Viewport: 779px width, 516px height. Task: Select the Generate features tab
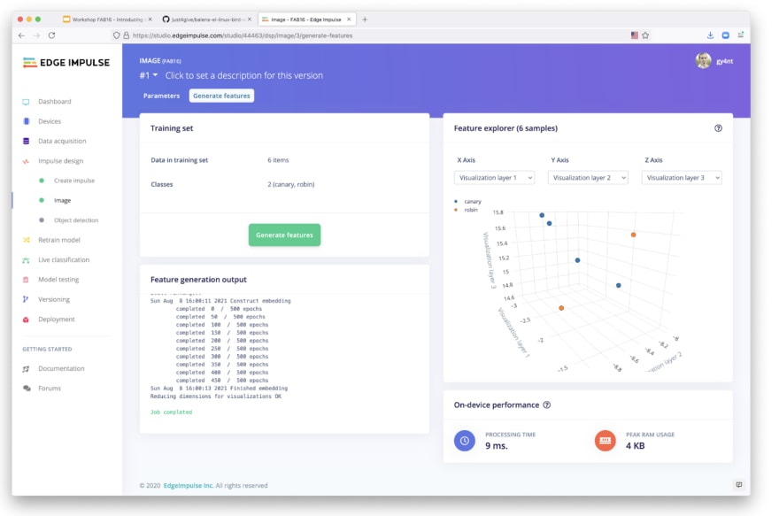coord(221,96)
